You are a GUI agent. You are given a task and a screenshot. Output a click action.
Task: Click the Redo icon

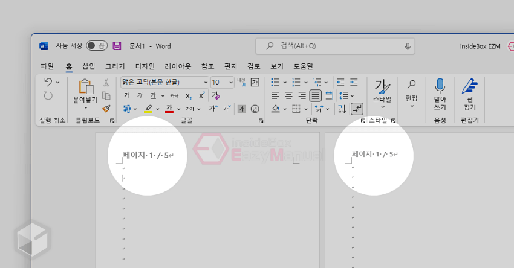(x=48, y=95)
